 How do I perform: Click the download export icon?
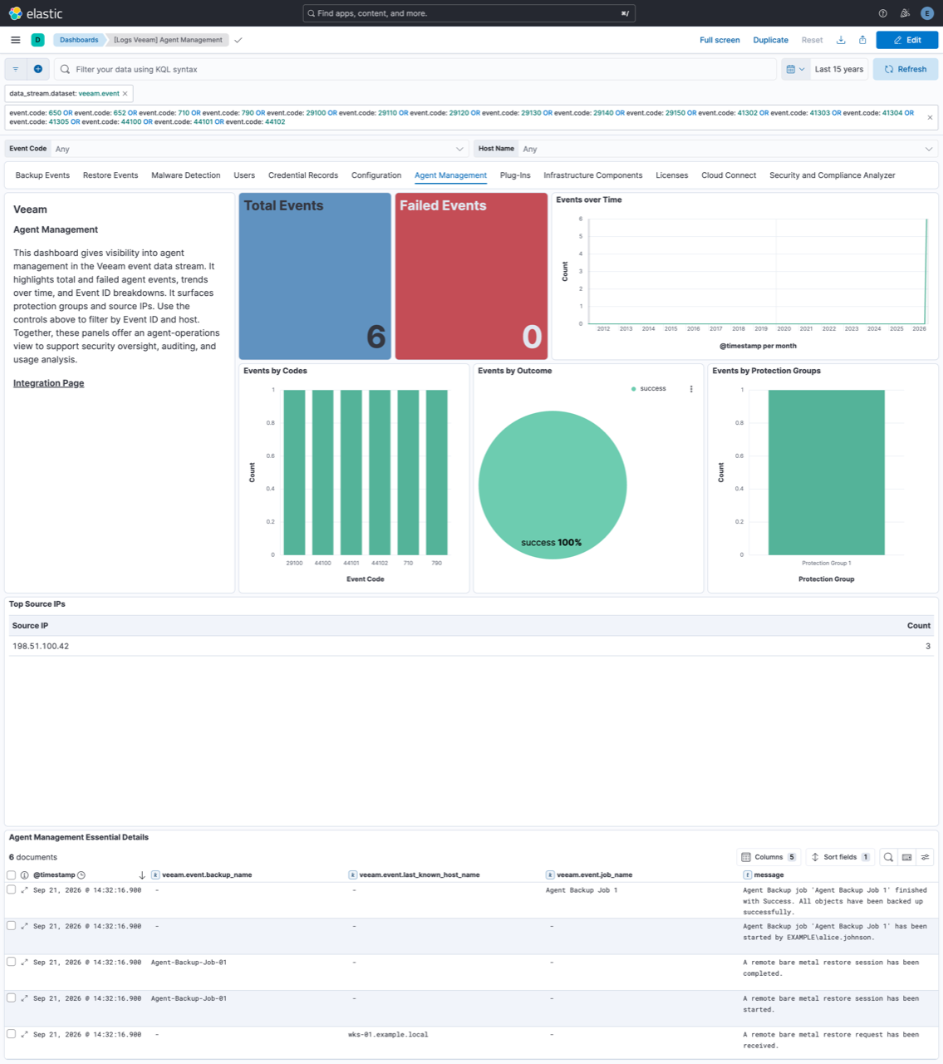pyautogui.click(x=841, y=40)
